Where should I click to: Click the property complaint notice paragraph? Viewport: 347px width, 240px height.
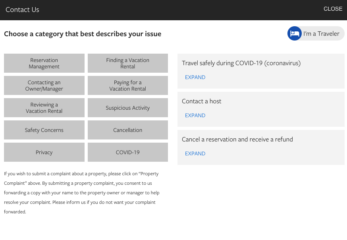pyautogui.click(x=82, y=193)
